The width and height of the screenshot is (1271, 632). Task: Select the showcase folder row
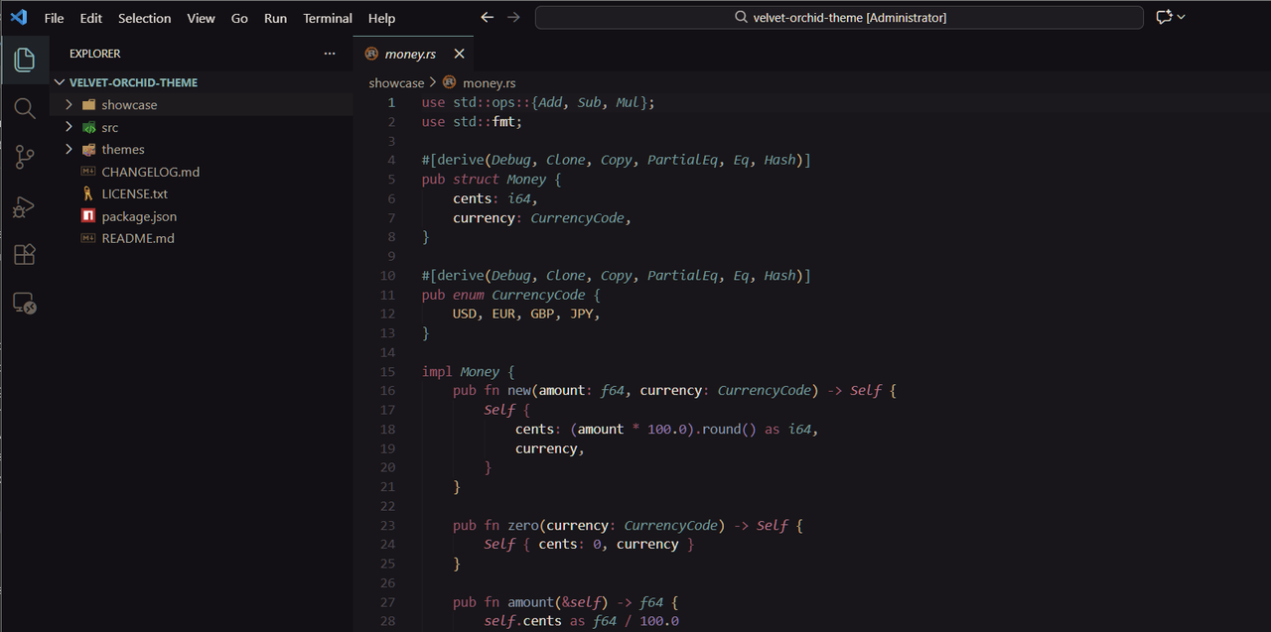pos(202,104)
